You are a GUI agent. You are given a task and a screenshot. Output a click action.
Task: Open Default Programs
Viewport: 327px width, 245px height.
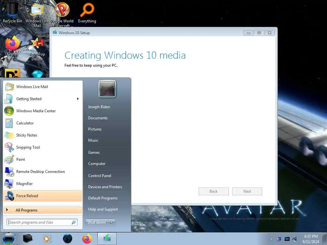[103, 198]
